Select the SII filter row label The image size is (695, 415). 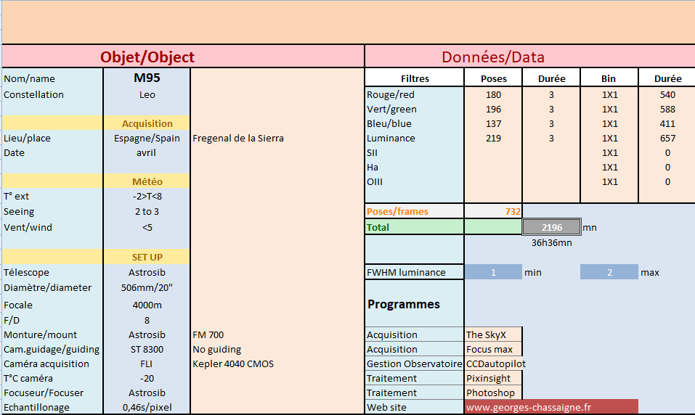coord(414,152)
